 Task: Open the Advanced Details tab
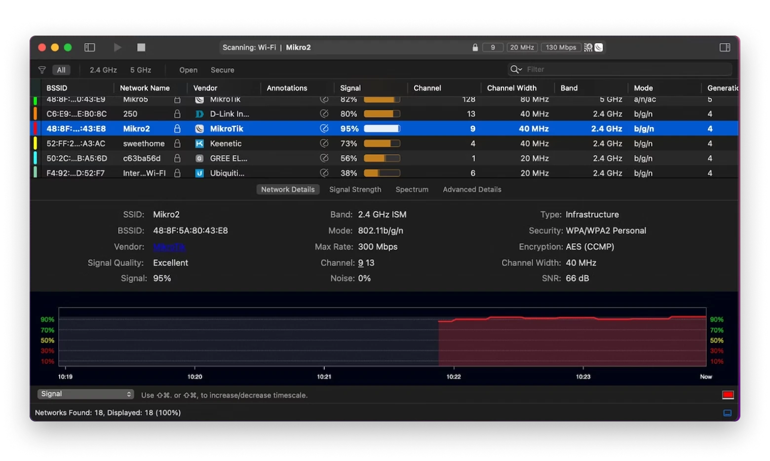472,190
